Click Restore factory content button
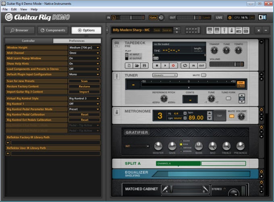 click(x=84, y=86)
